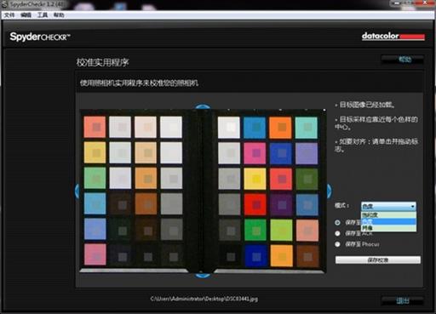Select the 保存至 ACR radio button
Viewport: 436px width, 314px height.
tap(337, 233)
